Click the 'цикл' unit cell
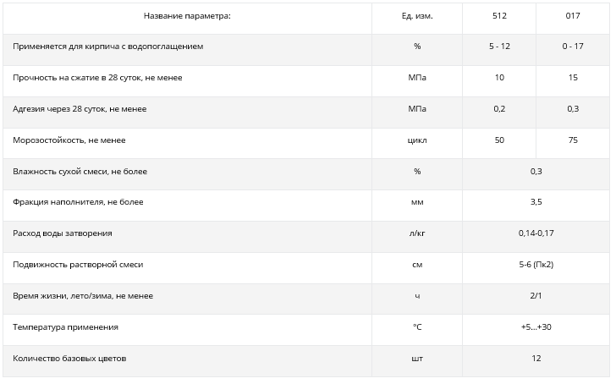Viewport: 616px width, 384px height. (416, 140)
